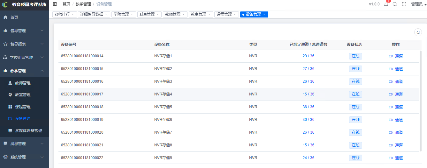Open 教室管理 in the sidebar
This screenshot has width=427, height=168.
pos(23,95)
